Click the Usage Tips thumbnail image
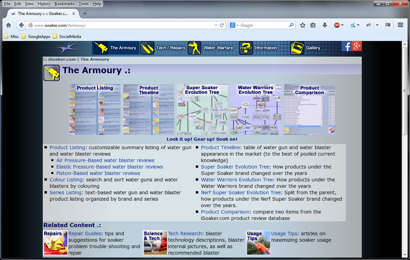This screenshot has width=410, height=260. click(258, 242)
